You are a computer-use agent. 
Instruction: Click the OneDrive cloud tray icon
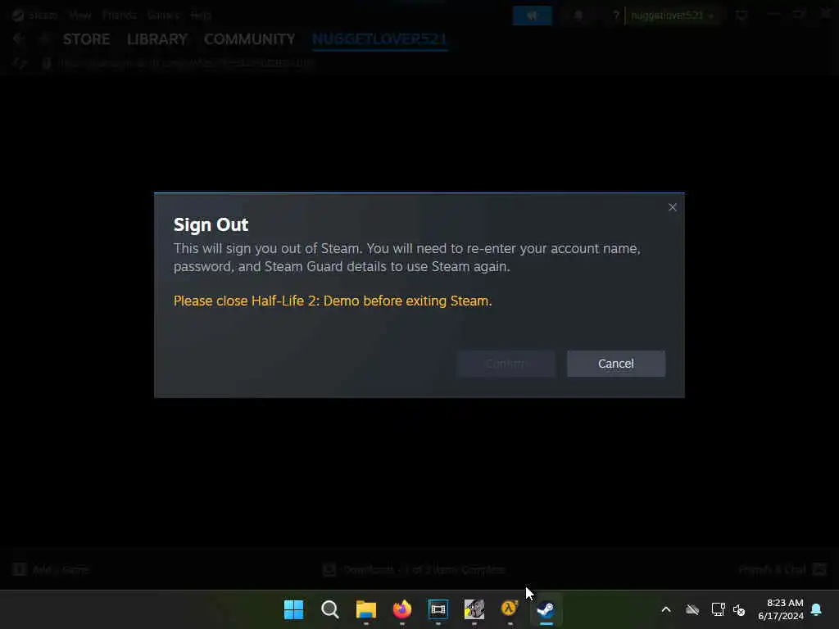[692, 609]
